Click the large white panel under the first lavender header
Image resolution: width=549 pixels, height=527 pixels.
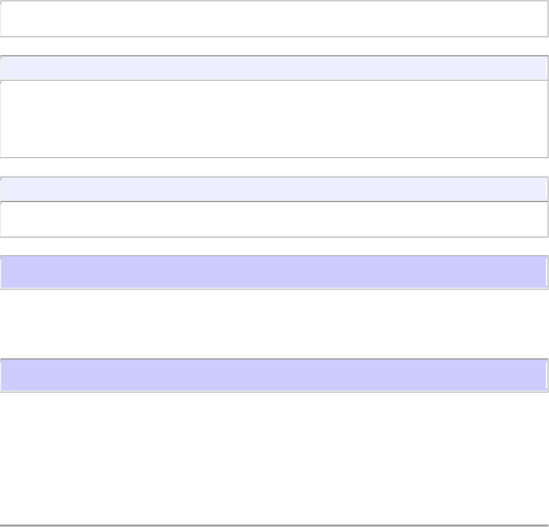pos(274,119)
